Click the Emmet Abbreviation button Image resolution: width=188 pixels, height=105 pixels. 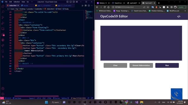[141, 65]
